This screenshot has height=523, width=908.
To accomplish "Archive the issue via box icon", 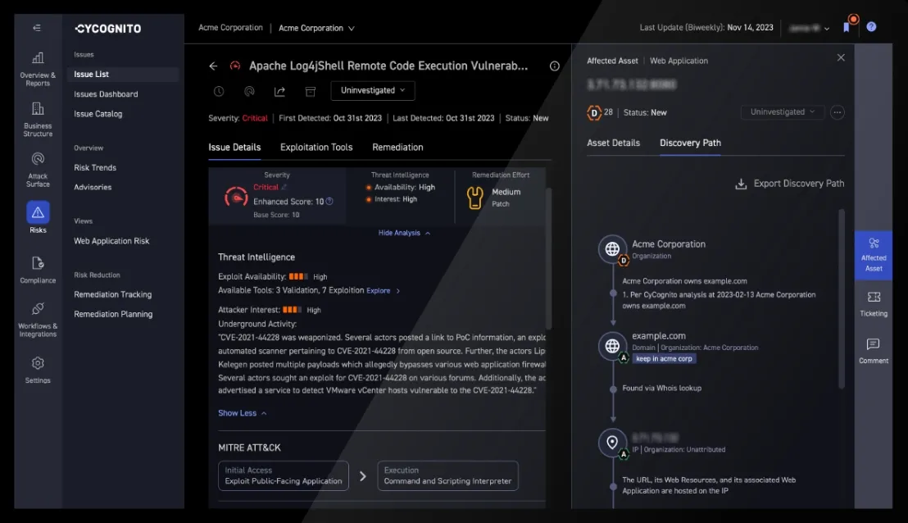I will 311,91.
